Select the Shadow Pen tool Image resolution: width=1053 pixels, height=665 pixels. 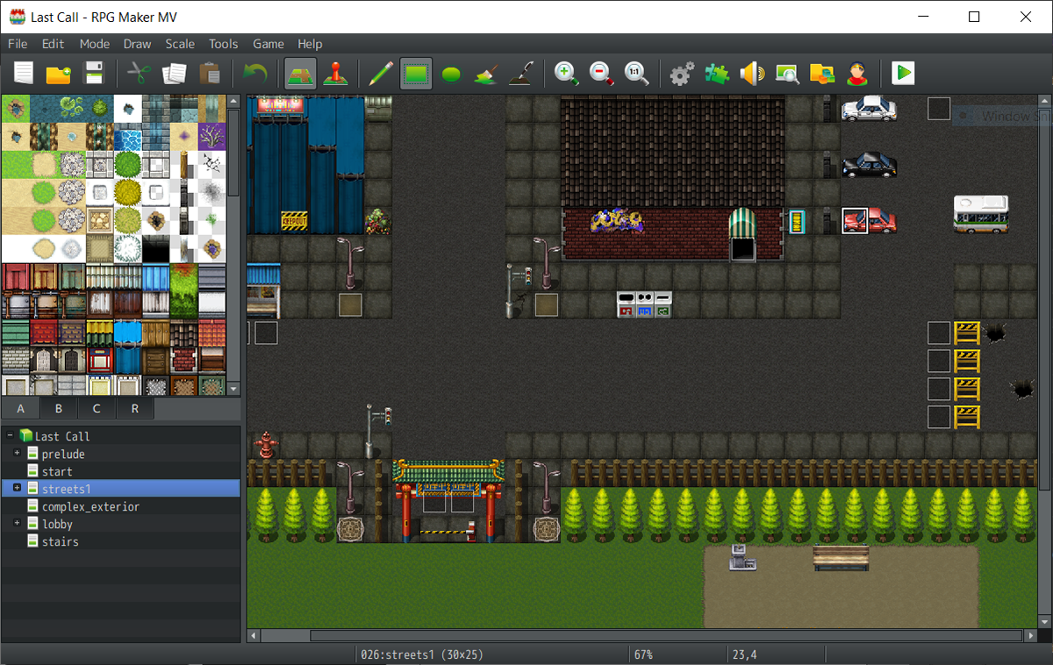[520, 74]
